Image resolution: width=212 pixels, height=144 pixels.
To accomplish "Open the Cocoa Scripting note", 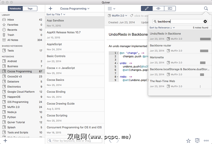I will [75, 118].
